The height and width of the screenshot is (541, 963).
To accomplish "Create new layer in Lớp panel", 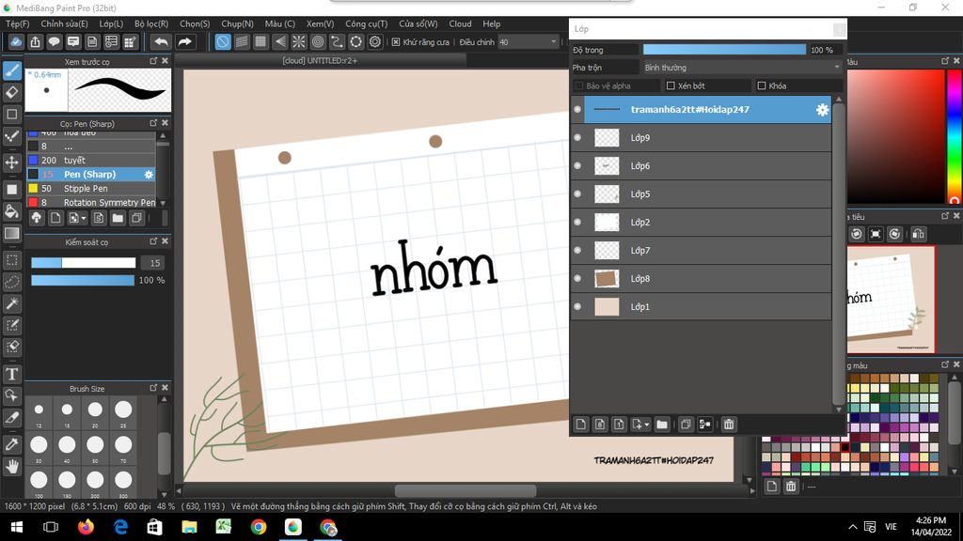I will pyautogui.click(x=581, y=425).
